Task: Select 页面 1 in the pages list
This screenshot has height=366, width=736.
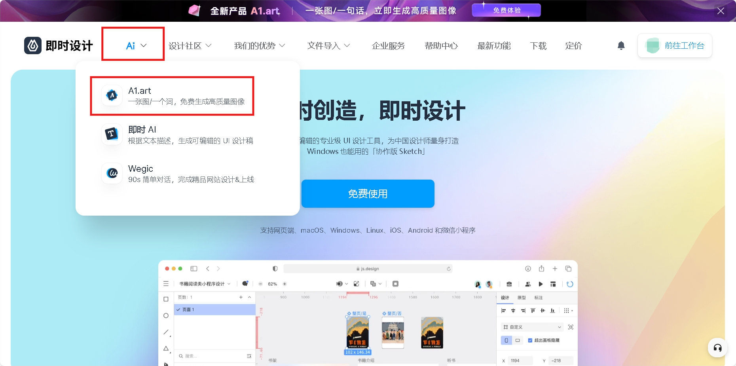Action: coord(215,309)
